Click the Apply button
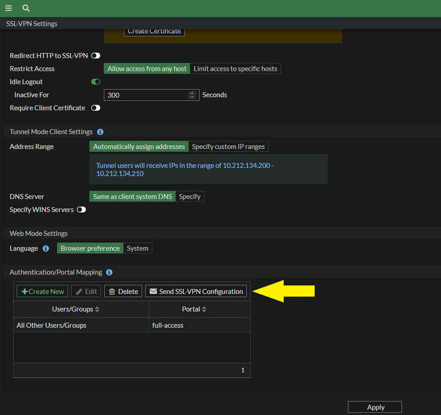Screen dimensions: 441x415 (x=375, y=407)
